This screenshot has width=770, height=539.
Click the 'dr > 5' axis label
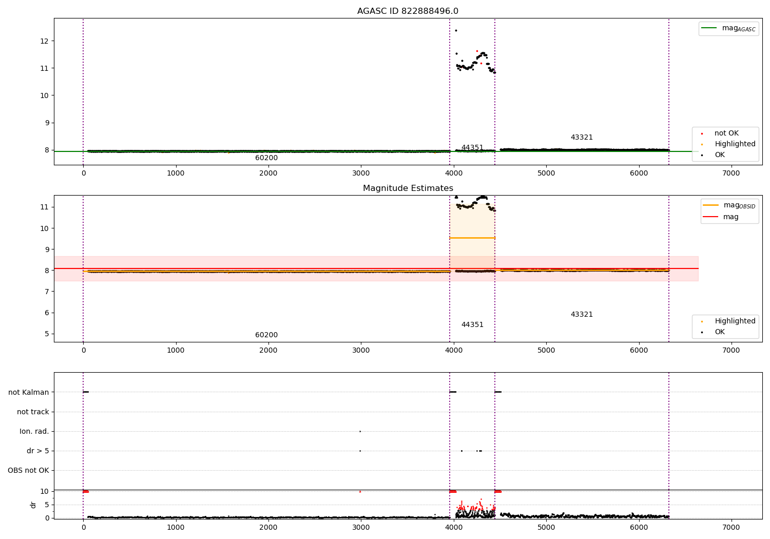38,451
